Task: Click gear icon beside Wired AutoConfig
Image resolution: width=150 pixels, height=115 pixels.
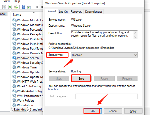Action: tap(14, 86)
